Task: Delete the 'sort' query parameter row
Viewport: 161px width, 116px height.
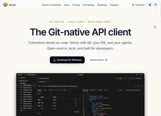Action: pyautogui.click(x=76, y=106)
